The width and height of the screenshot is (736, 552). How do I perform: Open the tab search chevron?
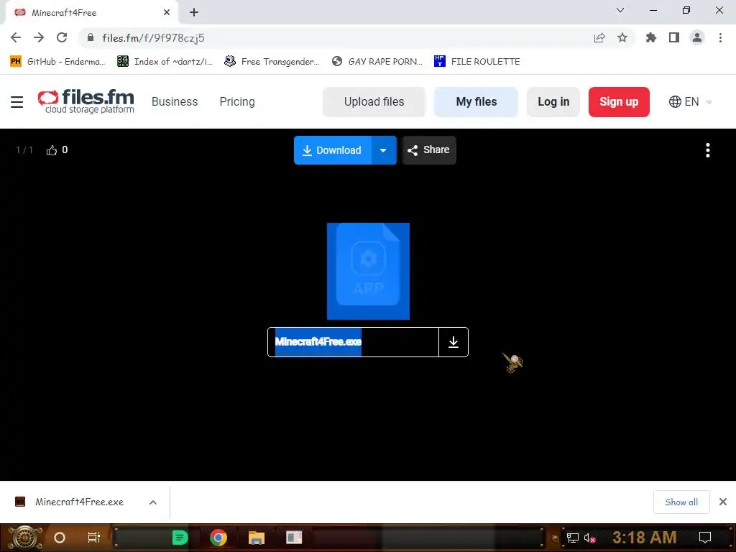pos(620,10)
